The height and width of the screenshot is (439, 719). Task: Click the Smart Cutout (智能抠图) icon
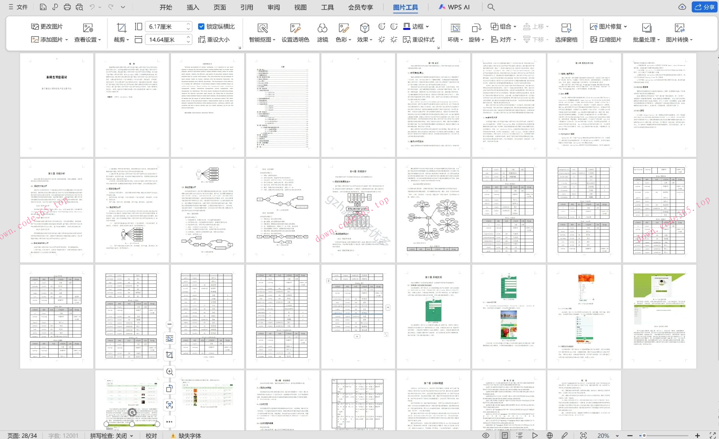point(263,28)
